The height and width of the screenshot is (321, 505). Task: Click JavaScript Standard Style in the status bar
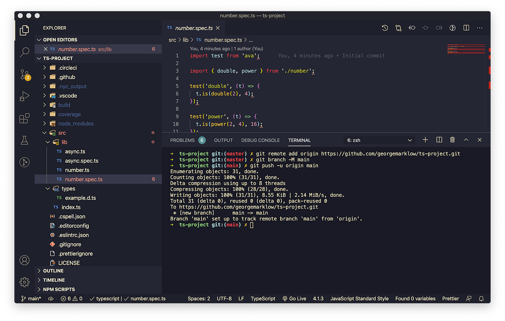pyautogui.click(x=359, y=299)
